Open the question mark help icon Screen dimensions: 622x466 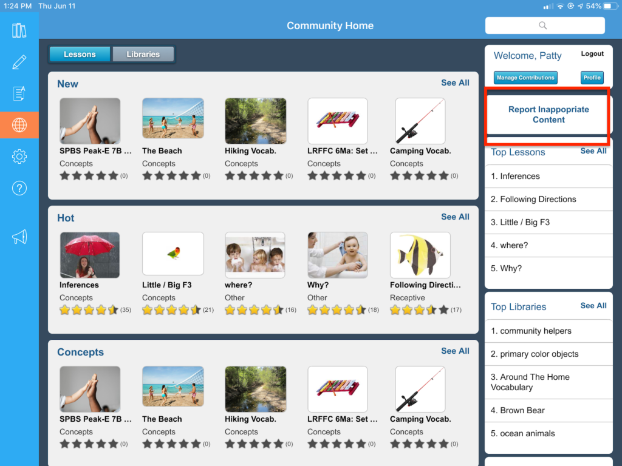click(x=19, y=188)
